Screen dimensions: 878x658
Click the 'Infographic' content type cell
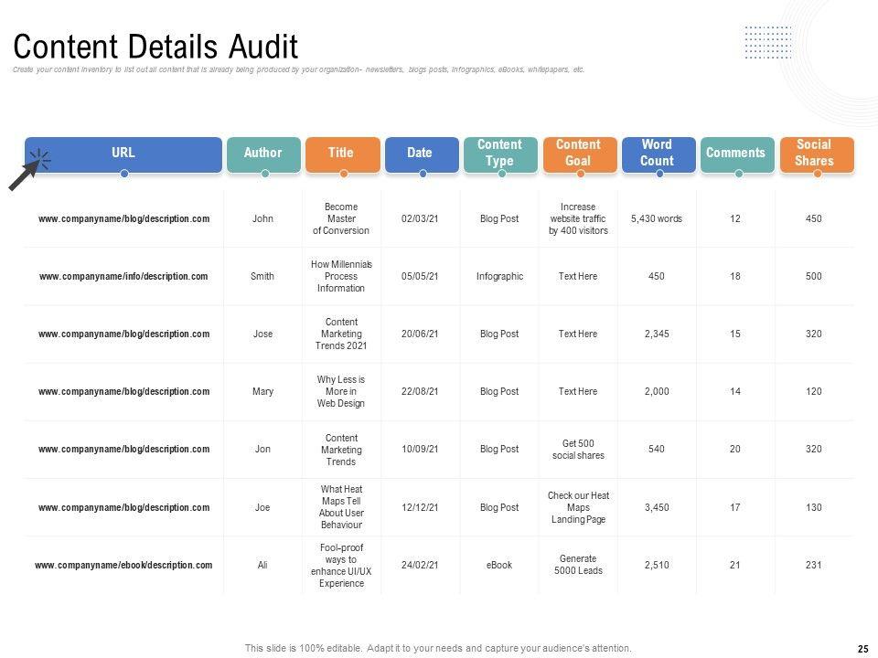(499, 276)
